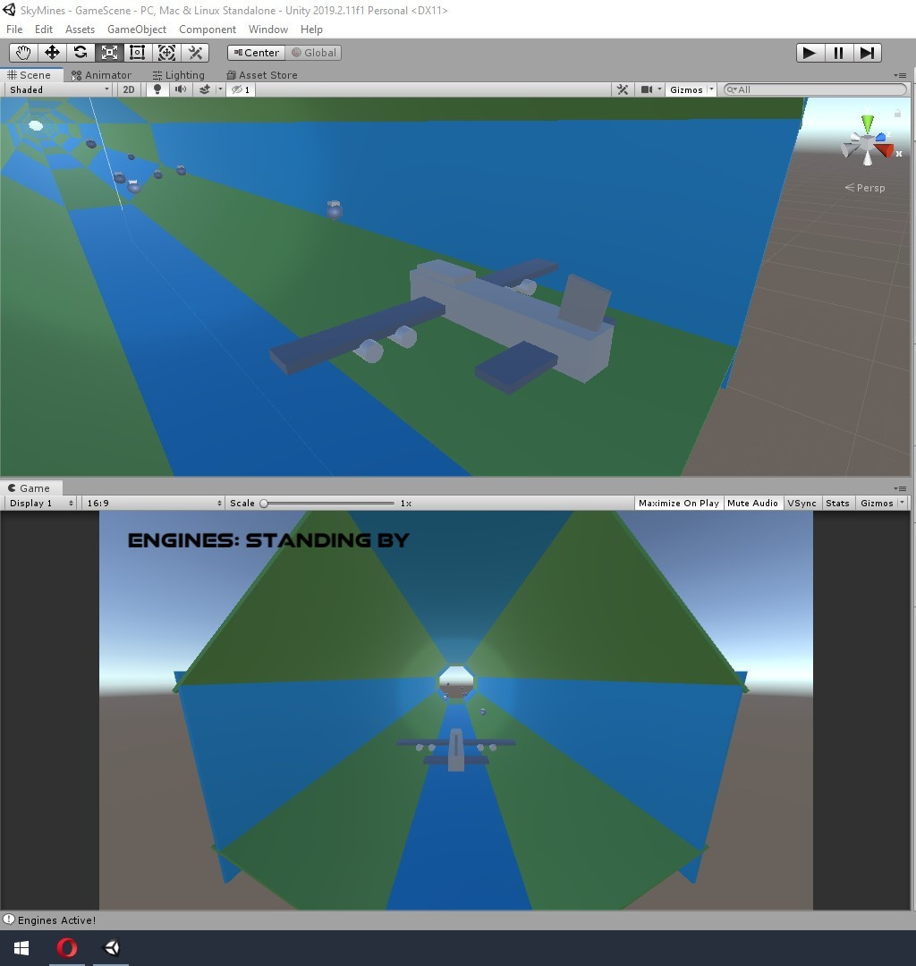Open the Scene panel options menu
This screenshot has width=916, height=966.
(900, 75)
